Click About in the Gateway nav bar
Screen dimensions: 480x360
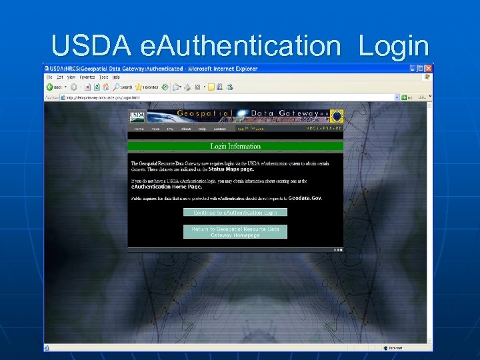click(x=186, y=129)
